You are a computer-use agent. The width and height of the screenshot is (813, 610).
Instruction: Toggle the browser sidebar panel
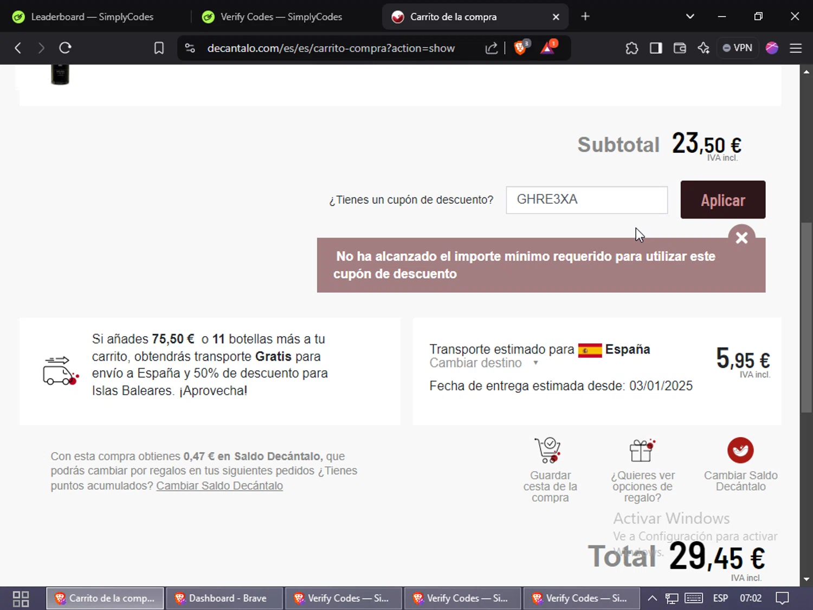point(656,48)
